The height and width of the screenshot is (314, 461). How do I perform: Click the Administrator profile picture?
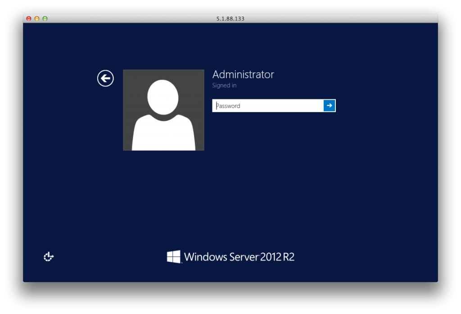point(163,110)
